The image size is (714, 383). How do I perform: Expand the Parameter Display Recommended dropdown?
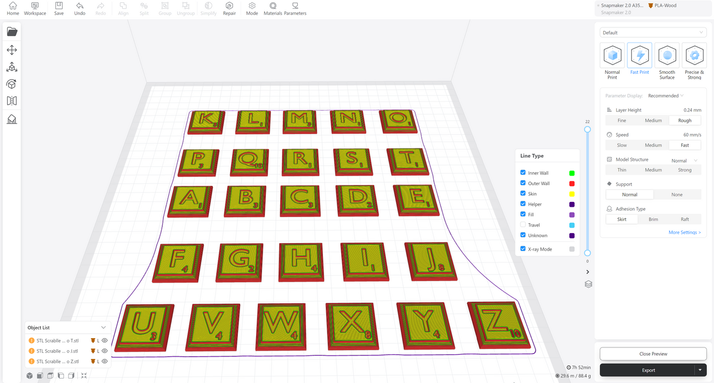(666, 96)
